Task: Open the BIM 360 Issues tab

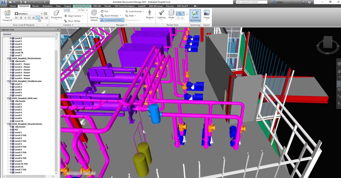Action: click(156, 6)
